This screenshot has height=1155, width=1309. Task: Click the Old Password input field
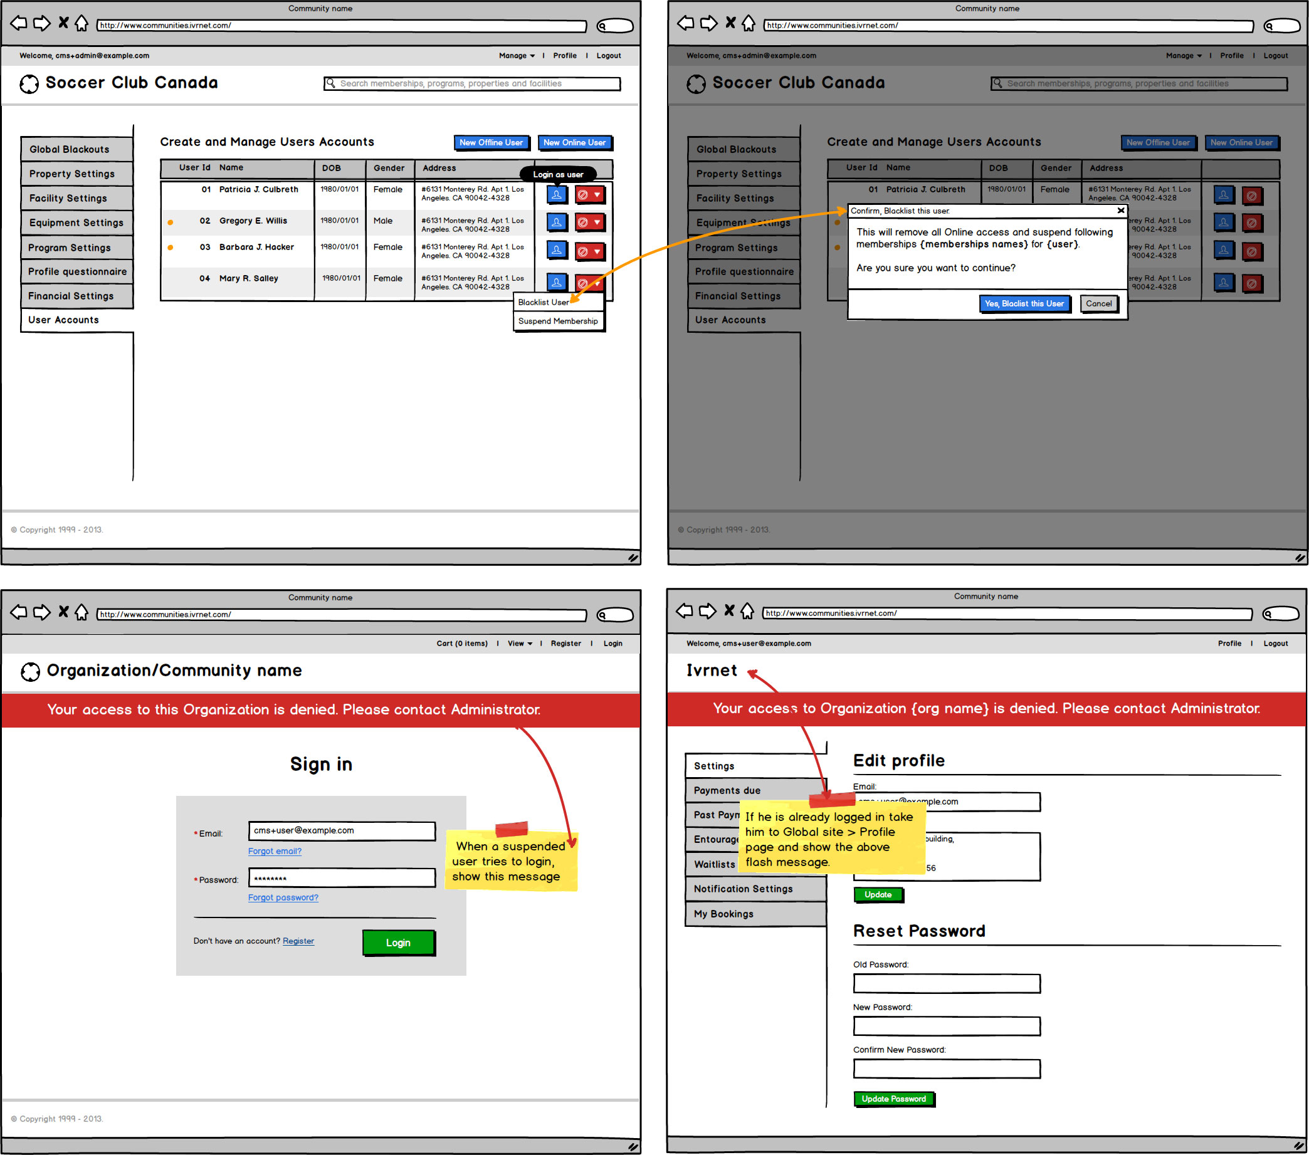point(946,983)
